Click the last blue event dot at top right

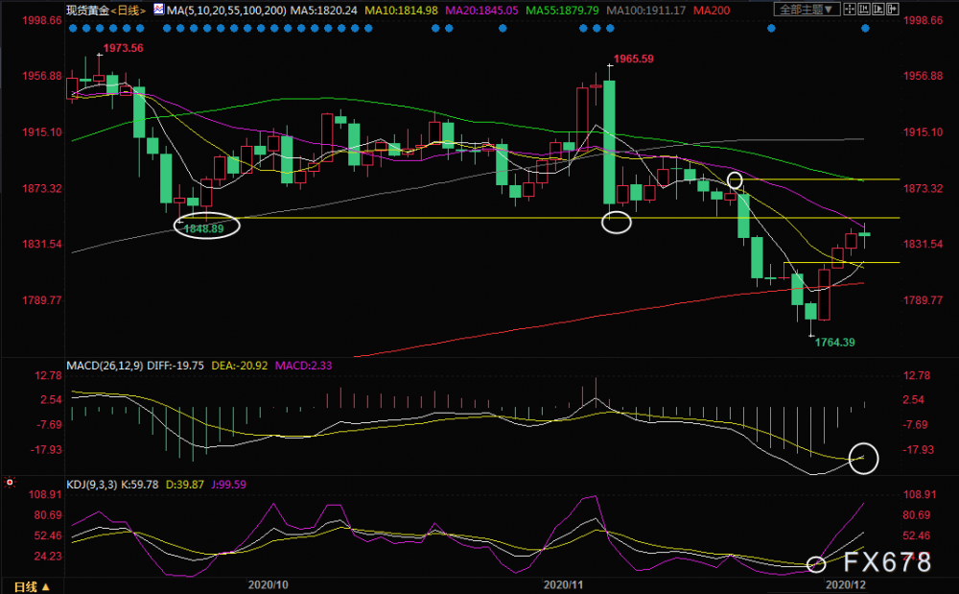[865, 28]
